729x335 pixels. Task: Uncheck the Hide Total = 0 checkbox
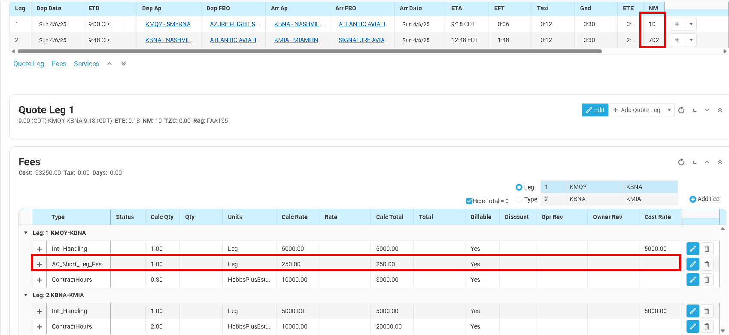click(x=469, y=201)
